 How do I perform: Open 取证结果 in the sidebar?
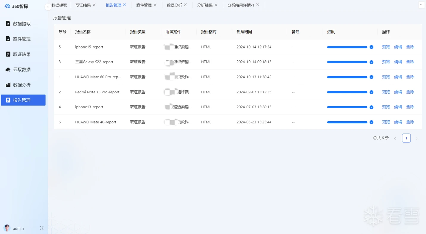23,54
